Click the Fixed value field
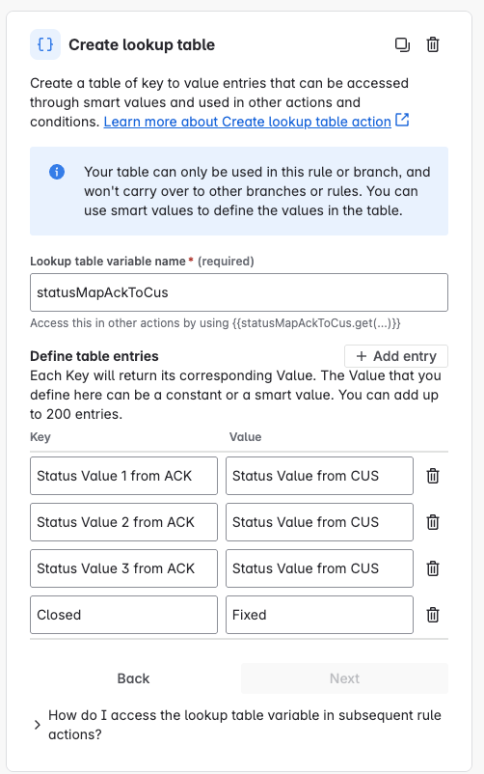 click(x=319, y=615)
